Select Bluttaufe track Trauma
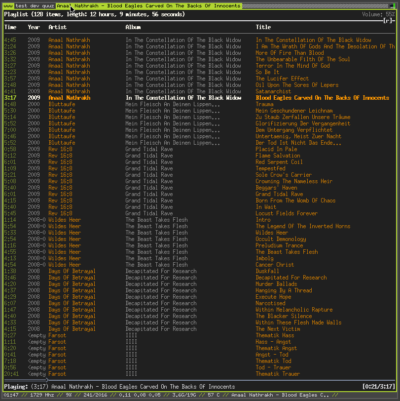The height and width of the screenshot is (401, 400). click(265, 104)
